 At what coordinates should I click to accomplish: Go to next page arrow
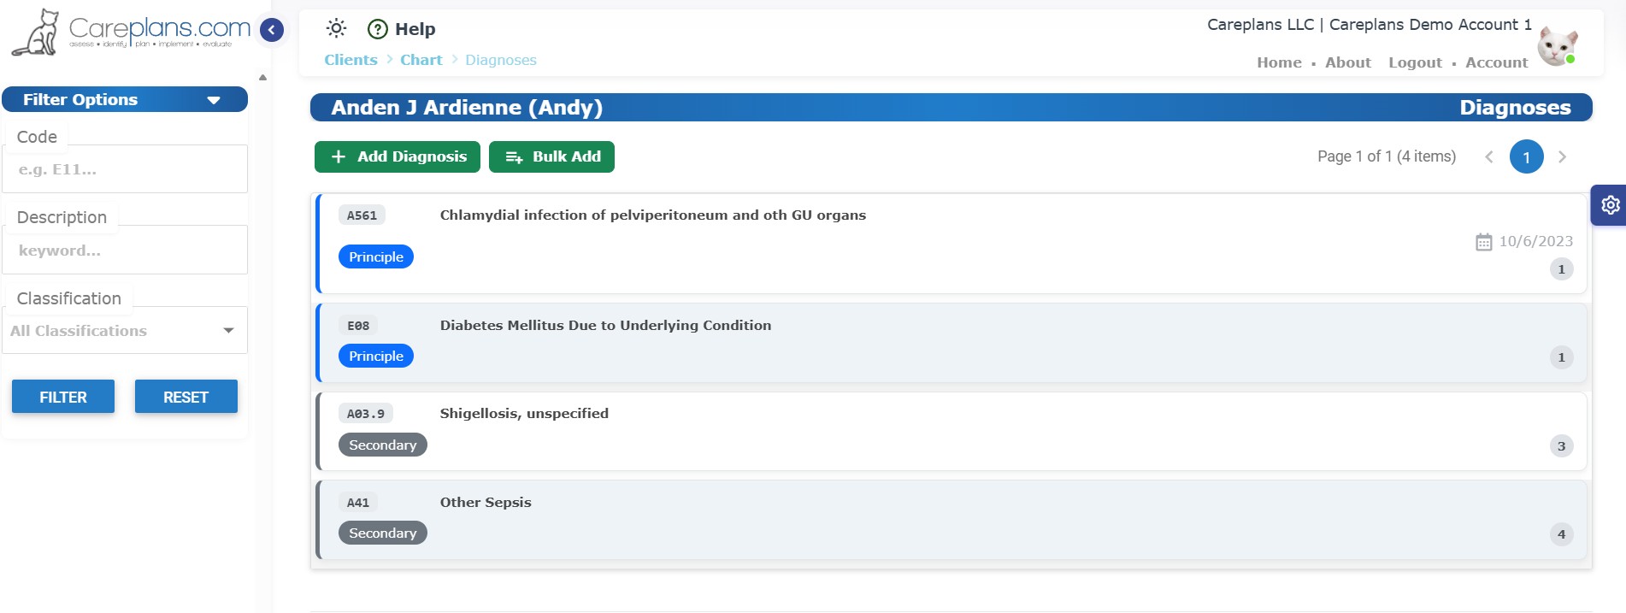(1562, 157)
